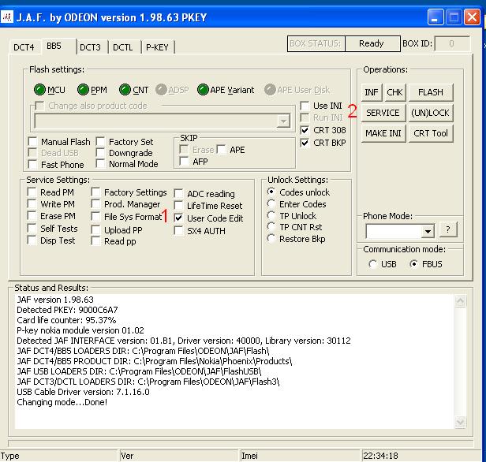Toggle the APE Variant green indicator
The width and height of the screenshot is (486, 462).
click(x=203, y=90)
